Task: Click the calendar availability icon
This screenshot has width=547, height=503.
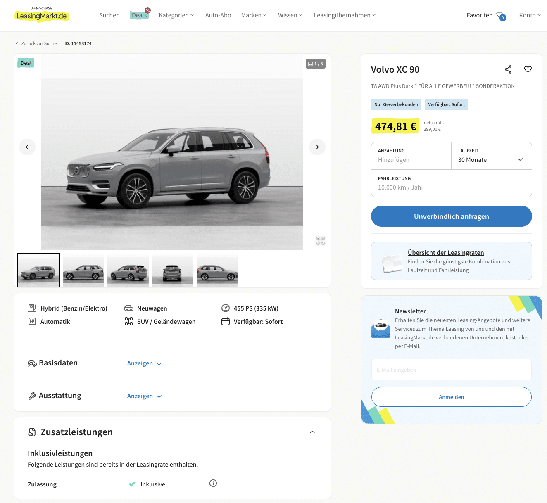Action: pos(226,321)
